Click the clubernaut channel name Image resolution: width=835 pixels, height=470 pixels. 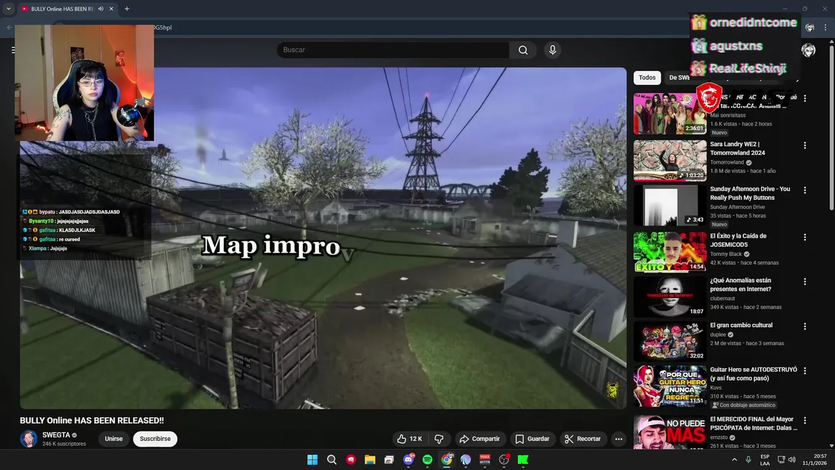pos(723,298)
